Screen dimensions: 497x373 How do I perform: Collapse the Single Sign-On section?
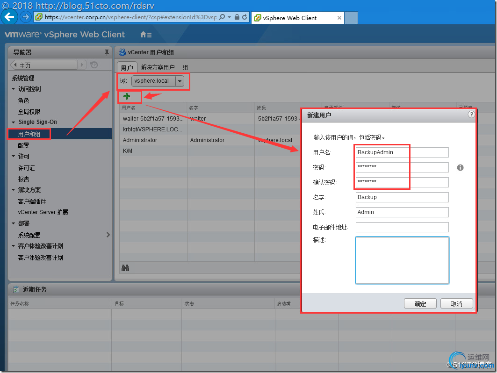click(13, 122)
